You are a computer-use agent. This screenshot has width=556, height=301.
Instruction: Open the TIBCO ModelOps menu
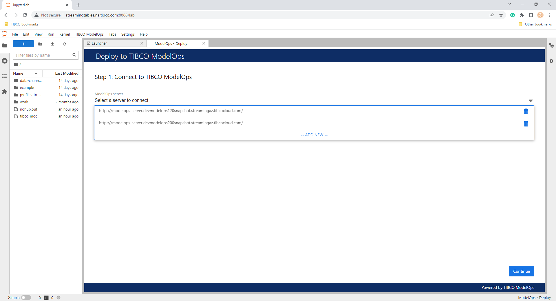coord(89,34)
